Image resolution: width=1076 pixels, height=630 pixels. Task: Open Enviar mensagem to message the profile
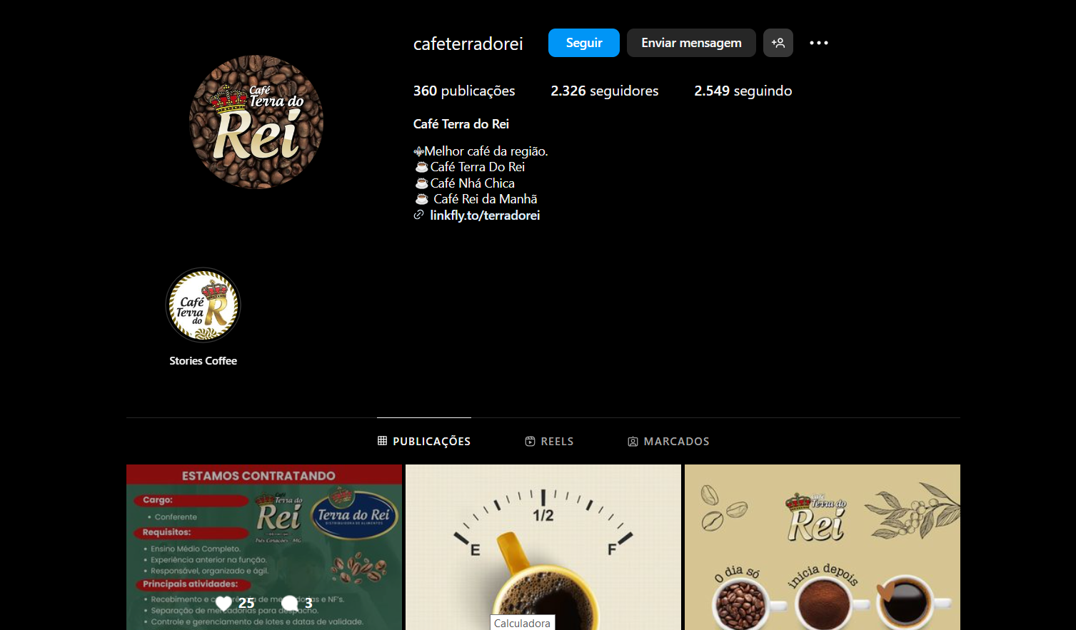pos(691,43)
